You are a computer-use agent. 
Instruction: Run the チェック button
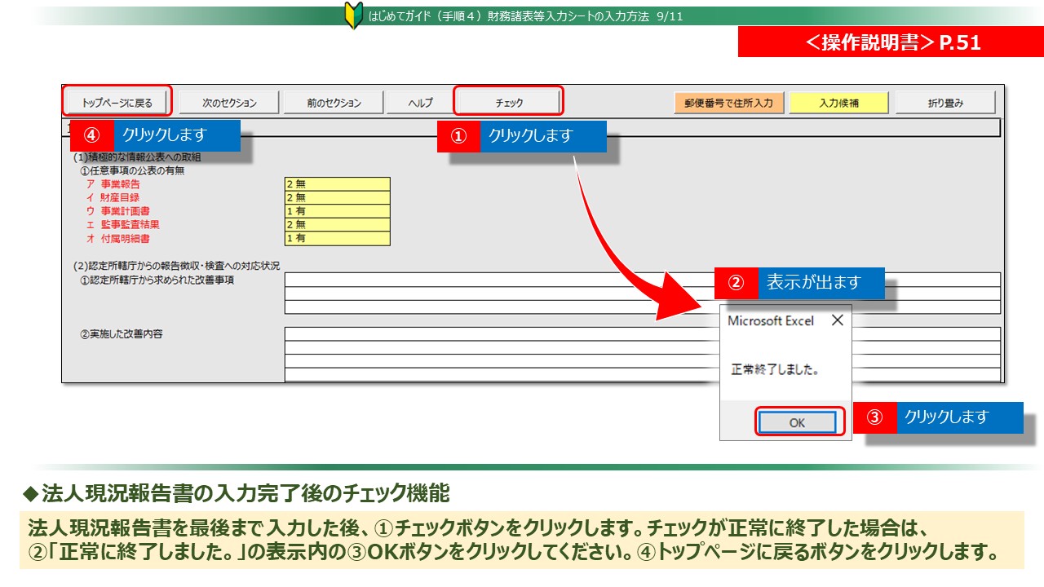click(509, 103)
